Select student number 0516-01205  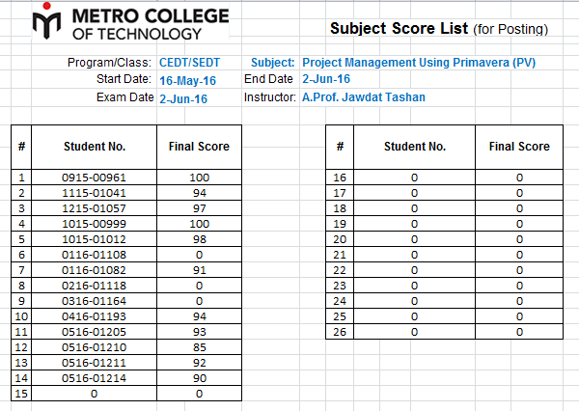[95, 332]
